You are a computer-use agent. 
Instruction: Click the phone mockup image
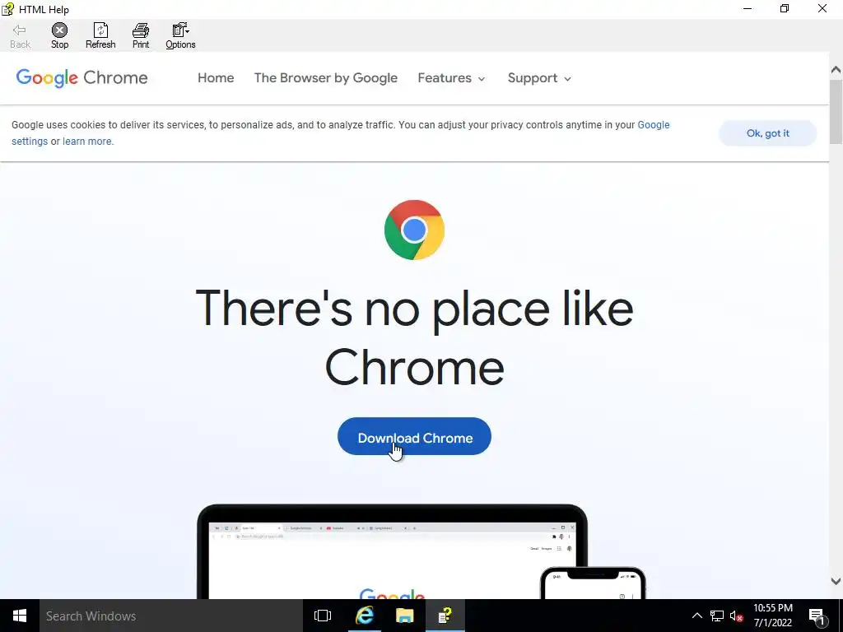(x=593, y=583)
